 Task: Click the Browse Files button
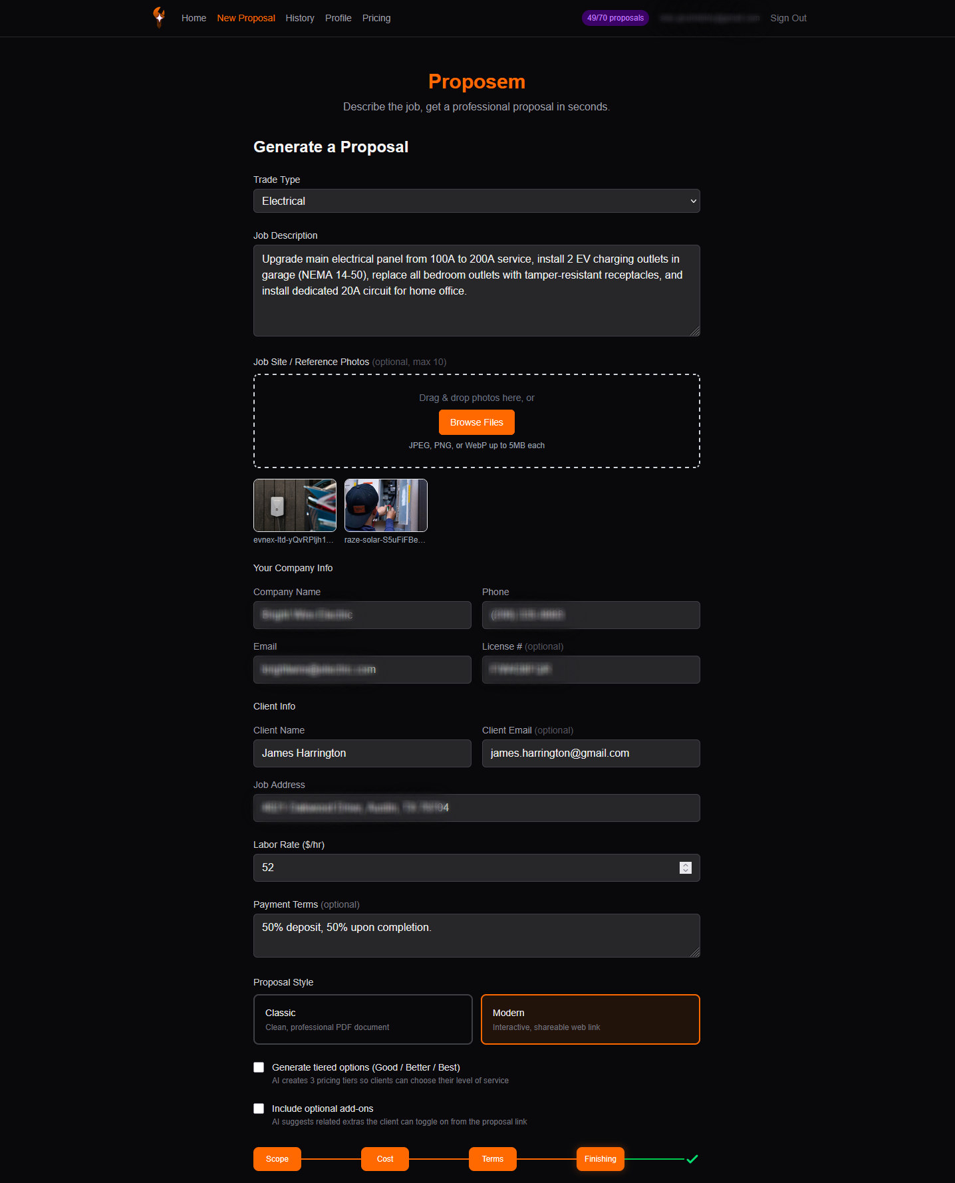coord(477,422)
